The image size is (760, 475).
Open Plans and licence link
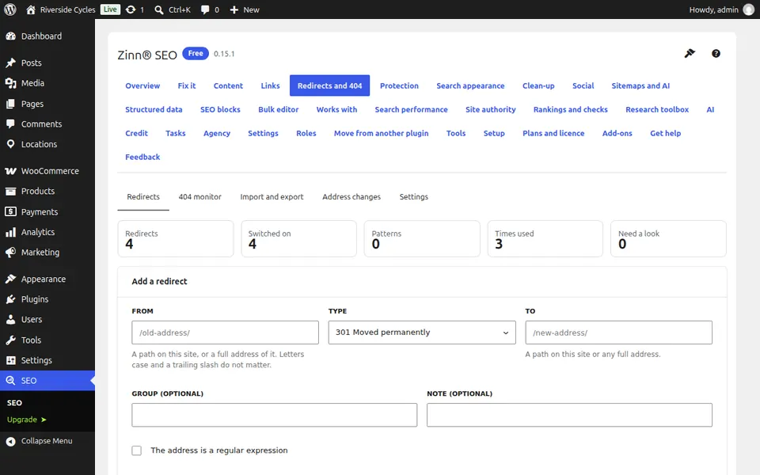tap(553, 133)
